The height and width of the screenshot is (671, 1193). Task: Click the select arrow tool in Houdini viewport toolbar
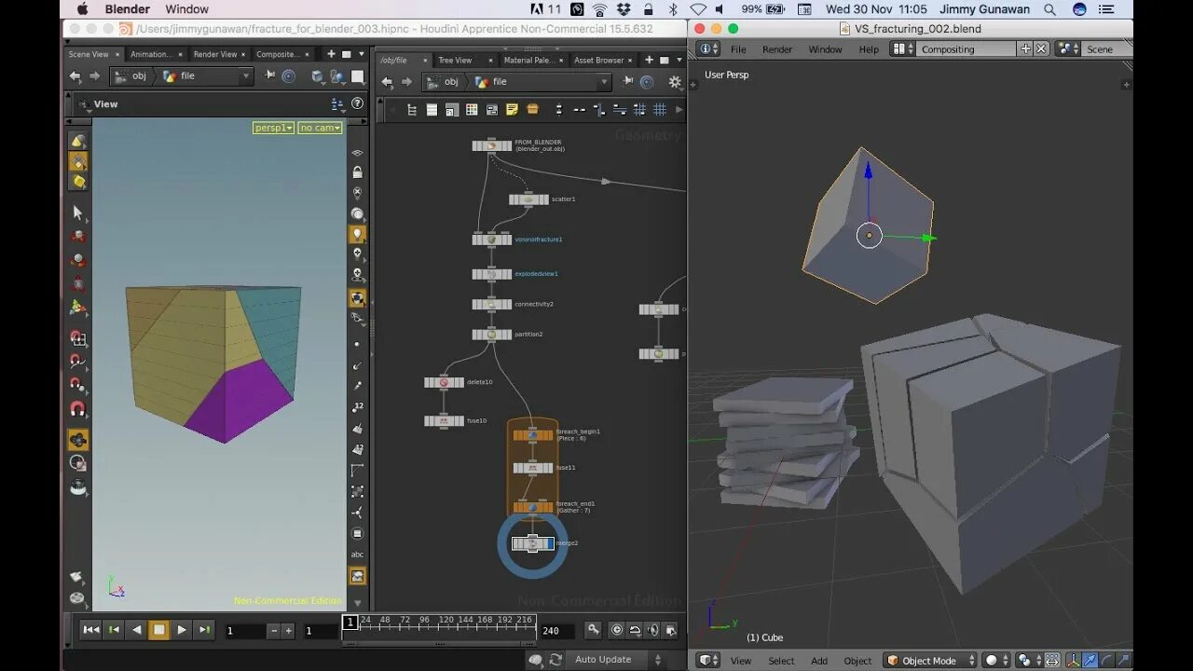(x=78, y=212)
